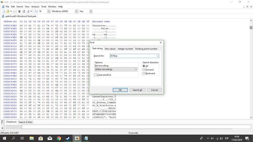Click the Offset(h): D3C43E7 status entry
This screenshot has height=142, width=253.
10,133
